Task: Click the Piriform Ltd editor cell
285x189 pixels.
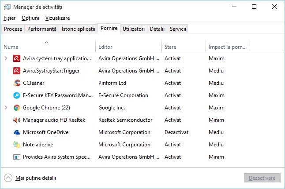Action: pyautogui.click(x=112, y=83)
